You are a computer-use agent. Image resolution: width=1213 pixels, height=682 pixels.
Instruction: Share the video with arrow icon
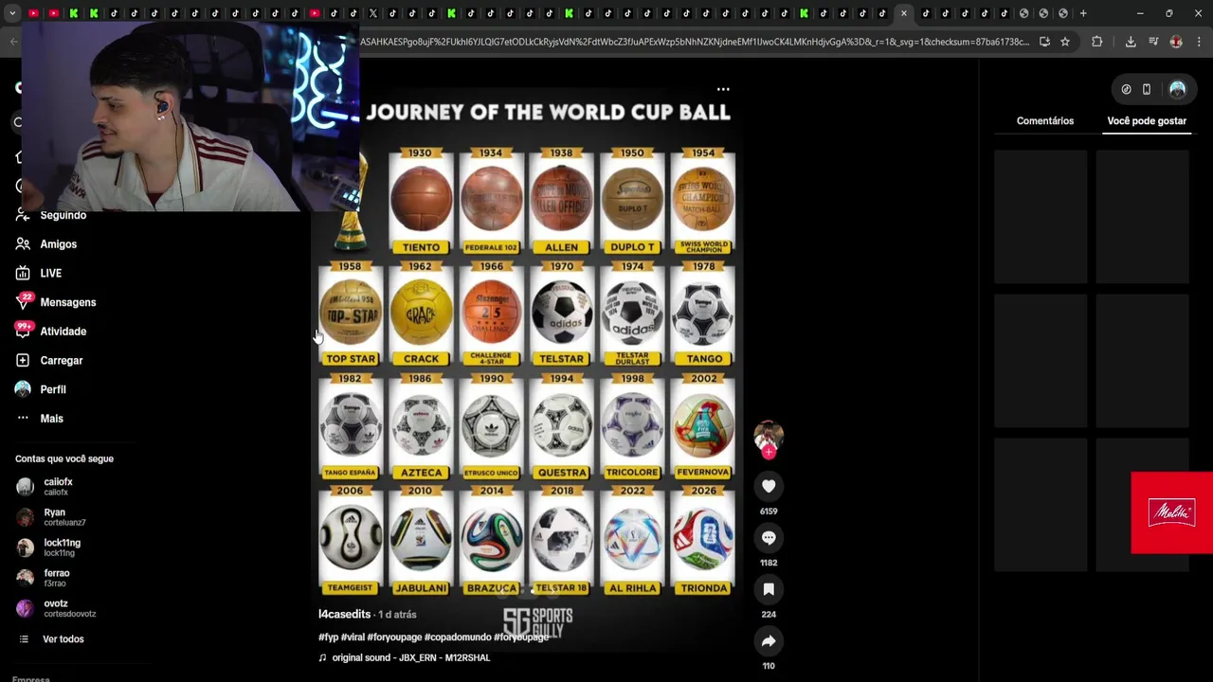769,641
